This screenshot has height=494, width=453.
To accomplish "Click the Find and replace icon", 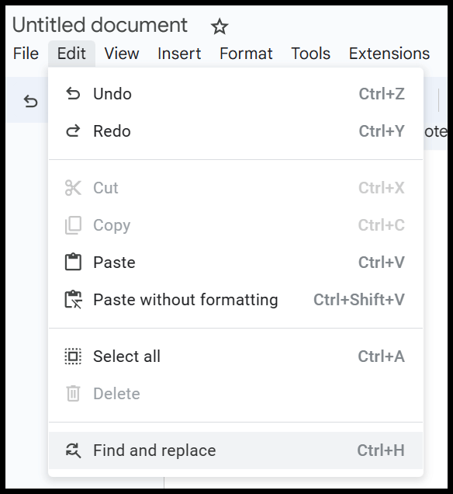I will click(73, 450).
